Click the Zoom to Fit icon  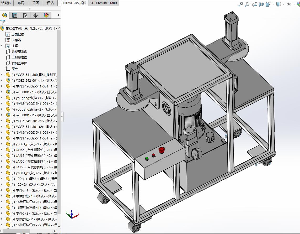click(241, 4)
